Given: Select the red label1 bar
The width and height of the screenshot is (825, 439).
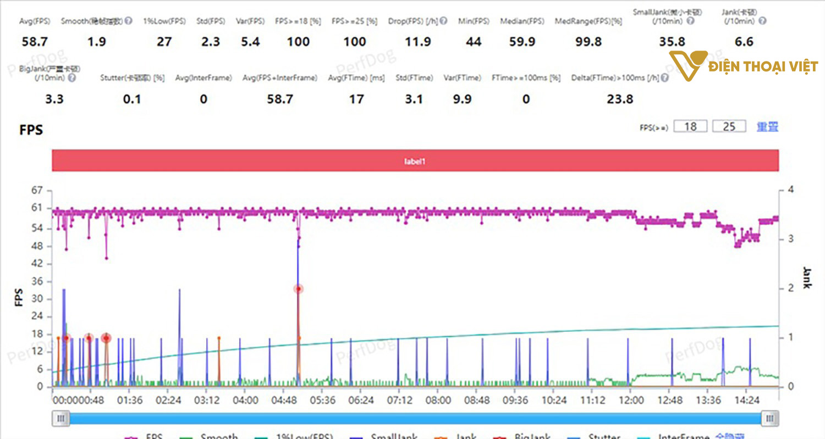Looking at the screenshot, I should [415, 162].
